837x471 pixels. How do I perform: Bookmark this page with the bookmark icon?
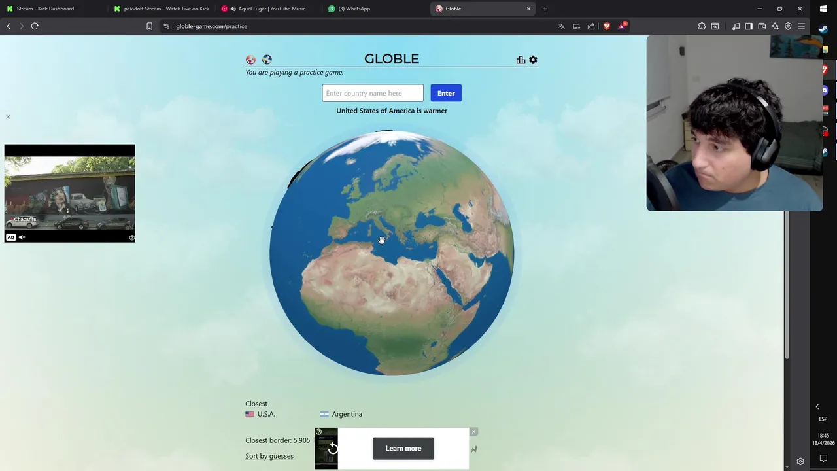(149, 26)
